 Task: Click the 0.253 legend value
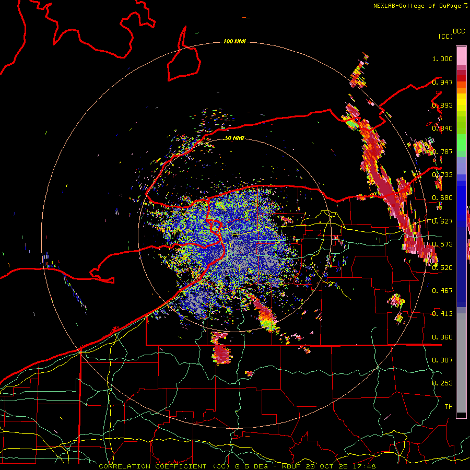click(x=442, y=383)
